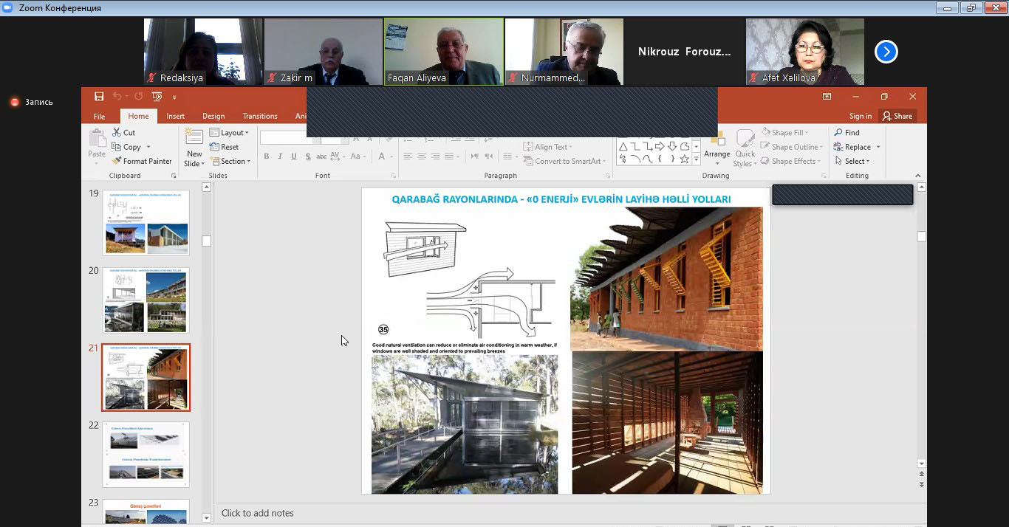1009x527 pixels.
Task: Select slide 19 thumbnail
Action: [146, 223]
